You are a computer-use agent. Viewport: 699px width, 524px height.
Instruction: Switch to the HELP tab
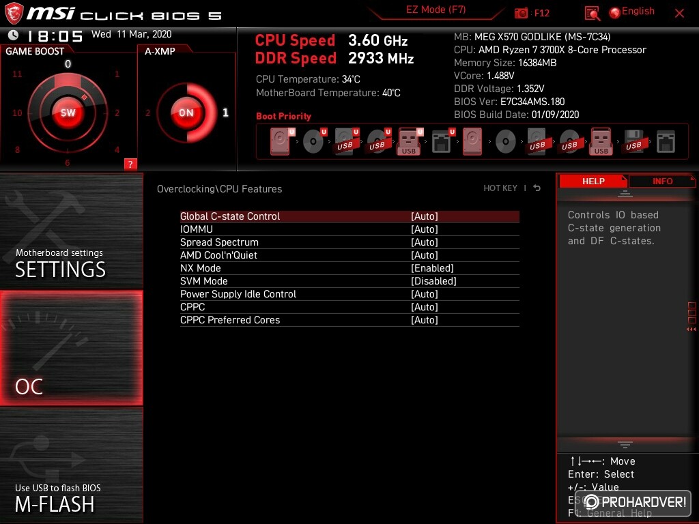[x=593, y=181]
